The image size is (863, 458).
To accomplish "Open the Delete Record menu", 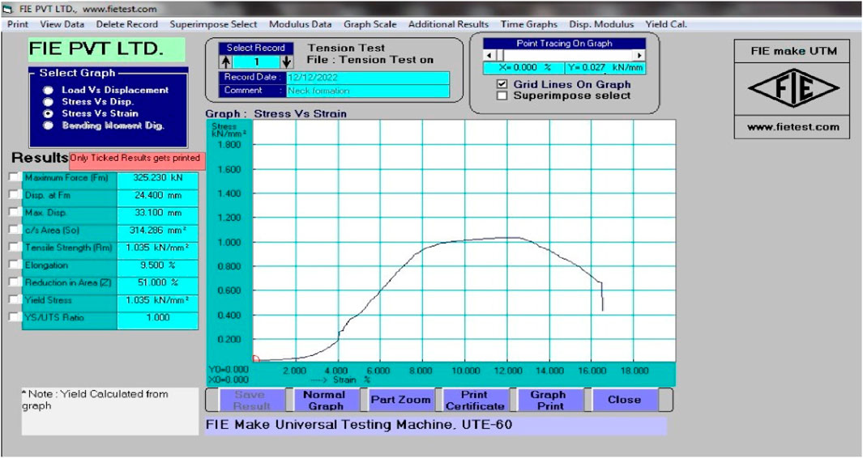I will [x=126, y=24].
